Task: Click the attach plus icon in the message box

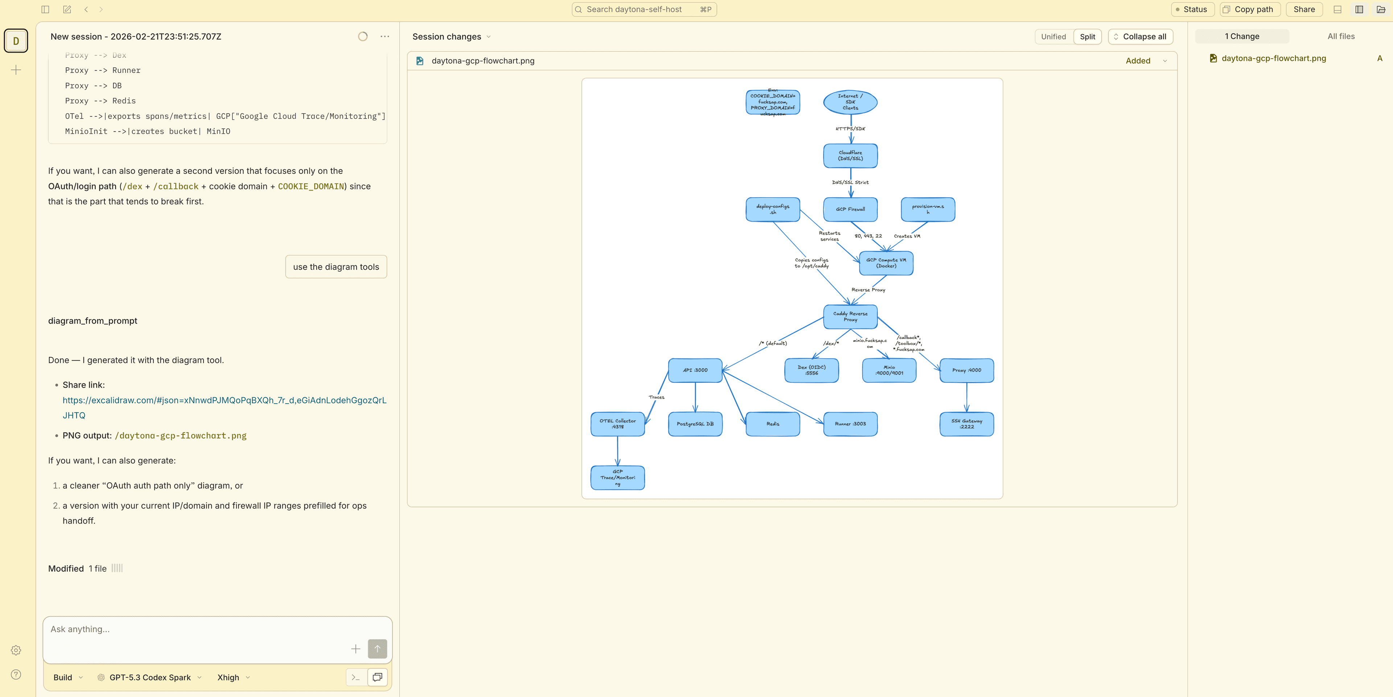Action: [355, 649]
